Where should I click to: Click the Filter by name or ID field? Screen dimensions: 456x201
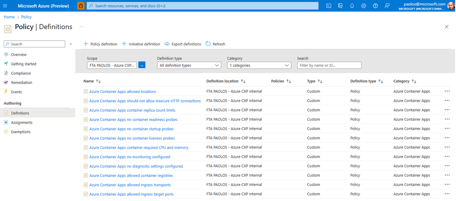[x=329, y=65]
